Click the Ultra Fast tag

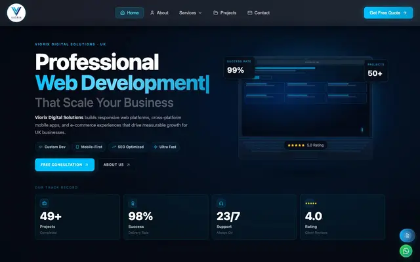(165, 147)
